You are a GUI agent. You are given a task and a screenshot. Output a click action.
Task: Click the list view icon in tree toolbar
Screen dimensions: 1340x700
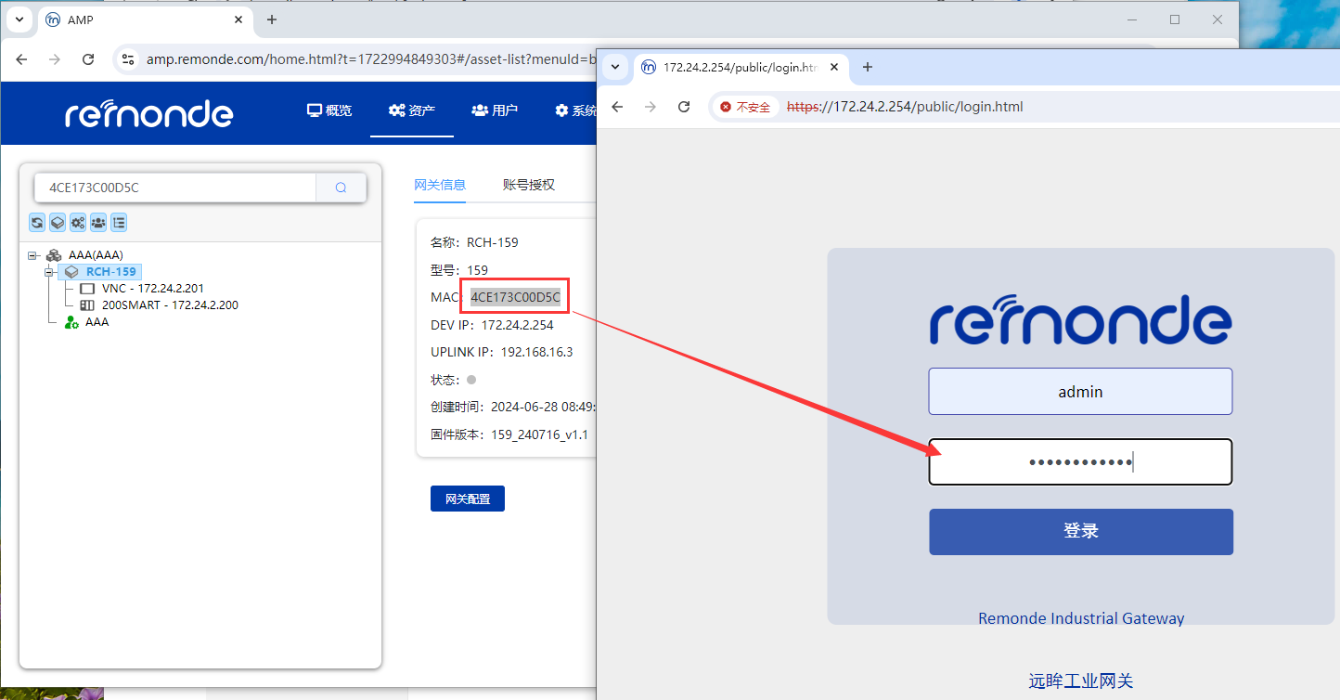[119, 222]
